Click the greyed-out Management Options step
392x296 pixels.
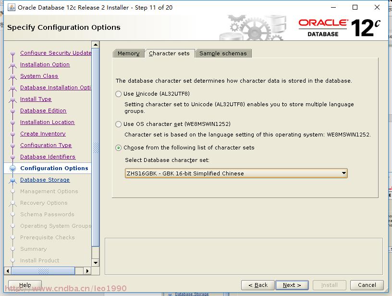49,191
